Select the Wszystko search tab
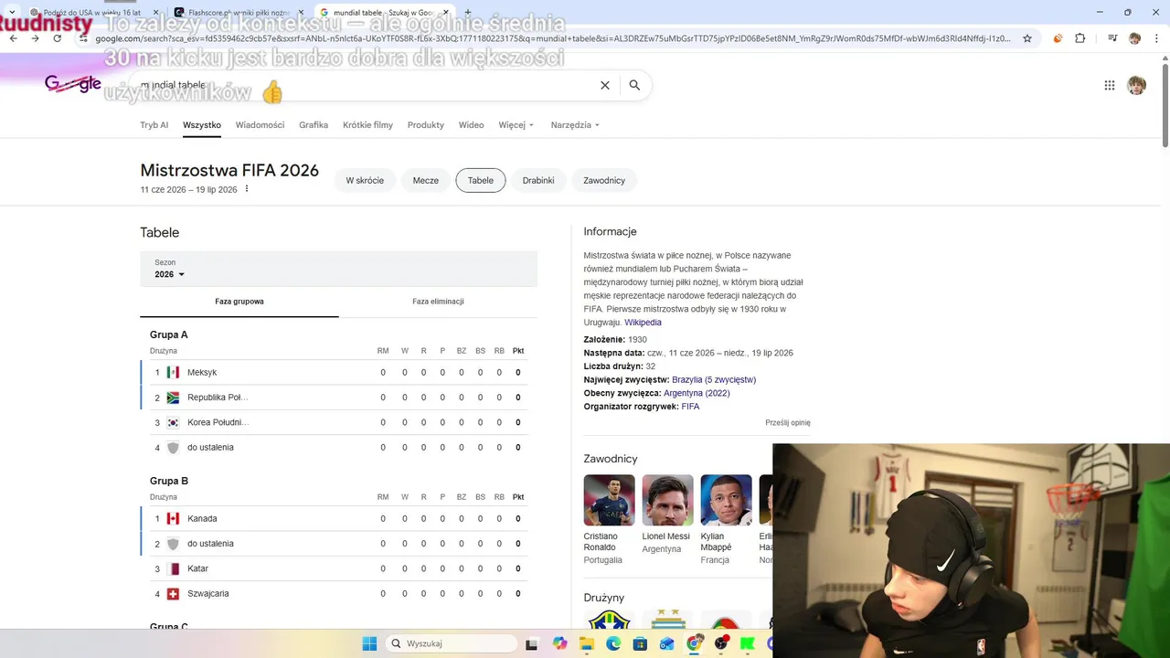 click(202, 125)
